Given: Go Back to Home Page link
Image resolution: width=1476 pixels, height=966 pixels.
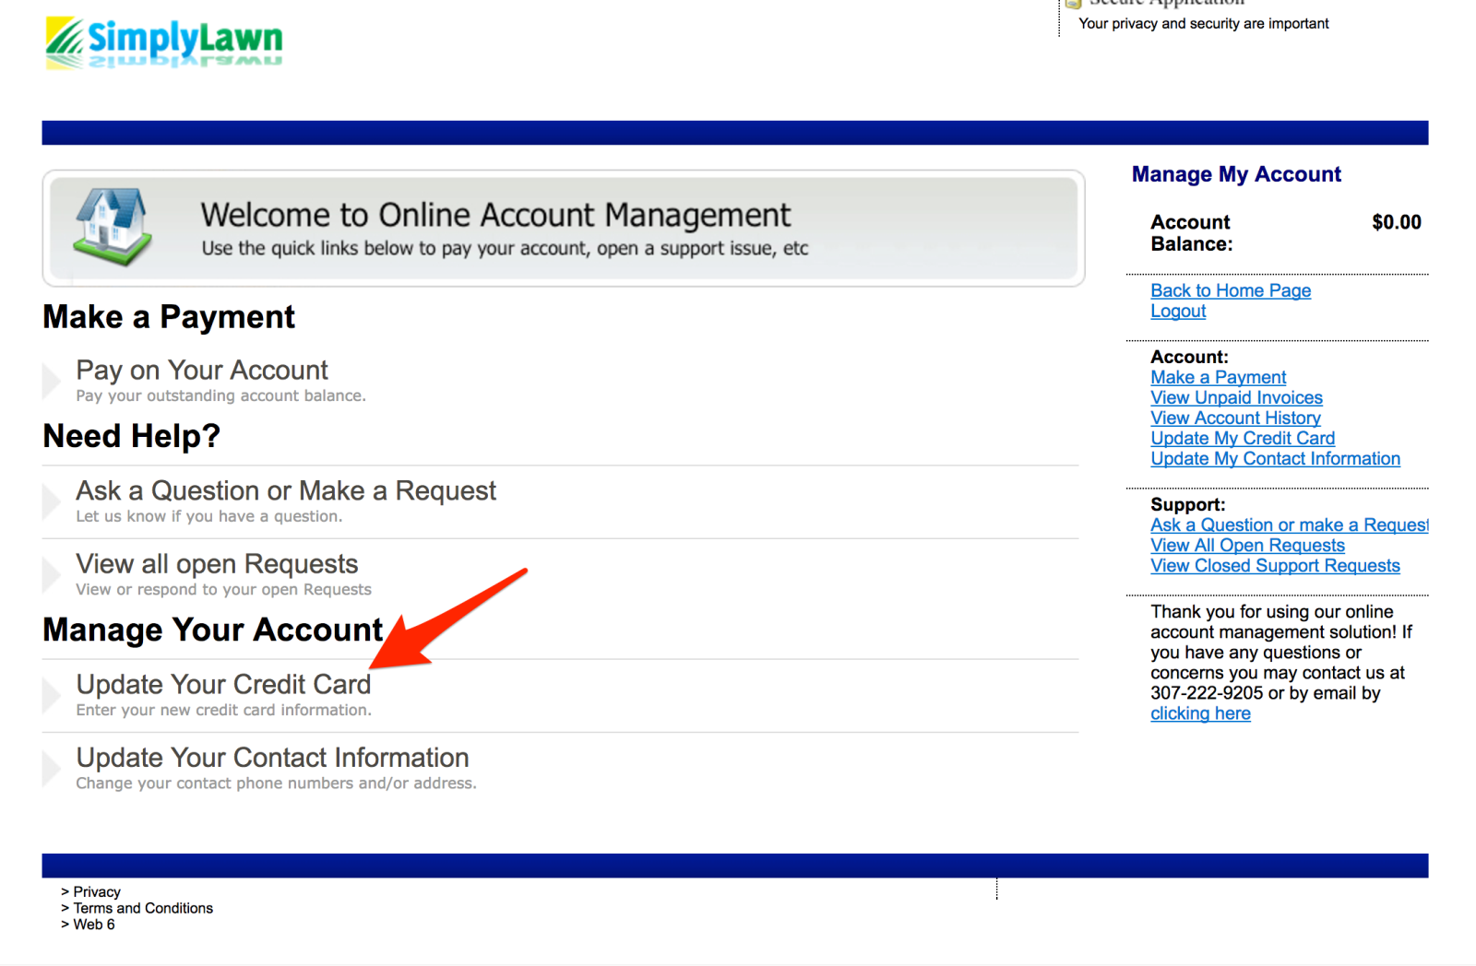Looking at the screenshot, I should pos(1231,290).
